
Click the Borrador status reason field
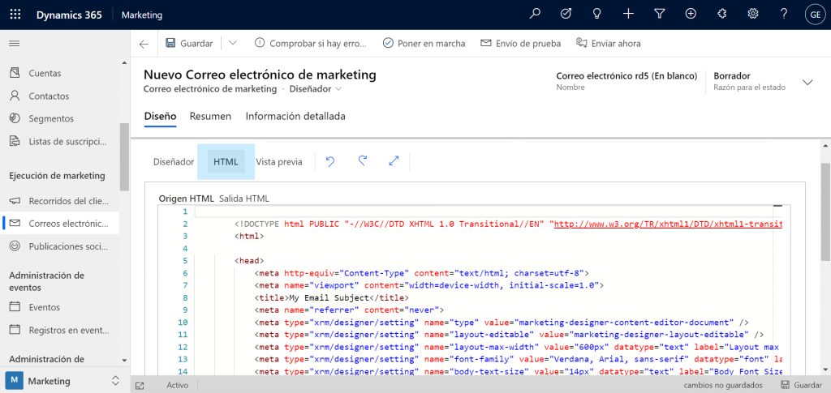(x=749, y=81)
